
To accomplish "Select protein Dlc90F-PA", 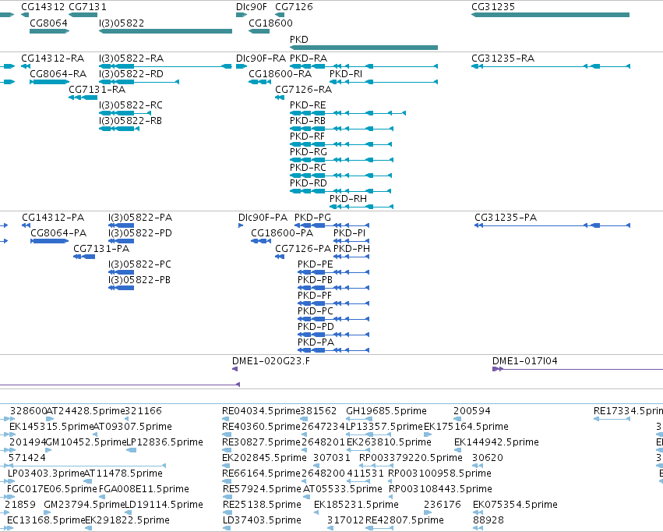I will point(263,217).
